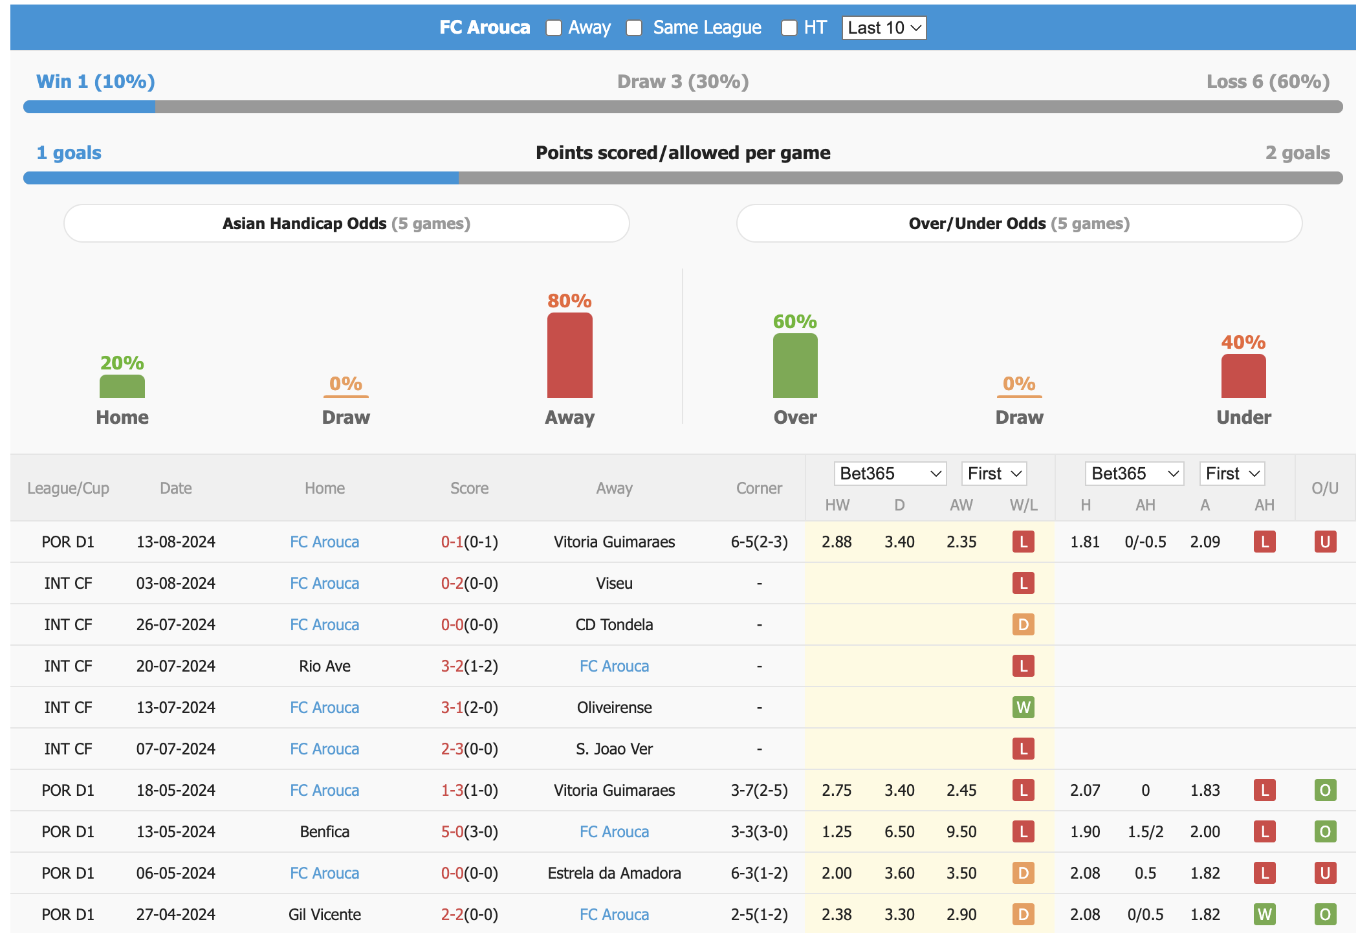Click the O/U column header

tap(1325, 488)
